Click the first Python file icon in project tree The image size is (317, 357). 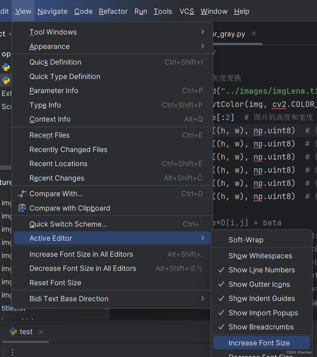(6, 67)
